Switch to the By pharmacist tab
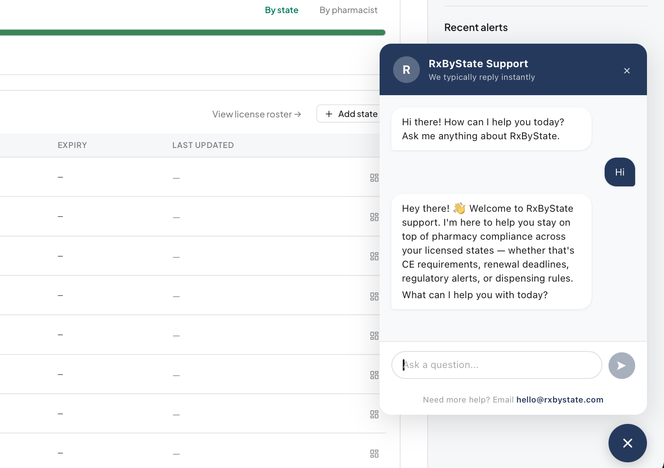664x468 pixels. pos(348,10)
